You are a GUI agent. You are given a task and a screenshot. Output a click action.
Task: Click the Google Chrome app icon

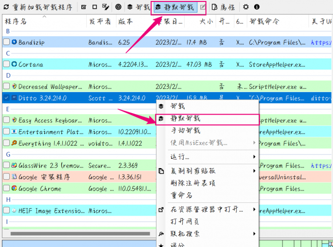click(x=14, y=188)
